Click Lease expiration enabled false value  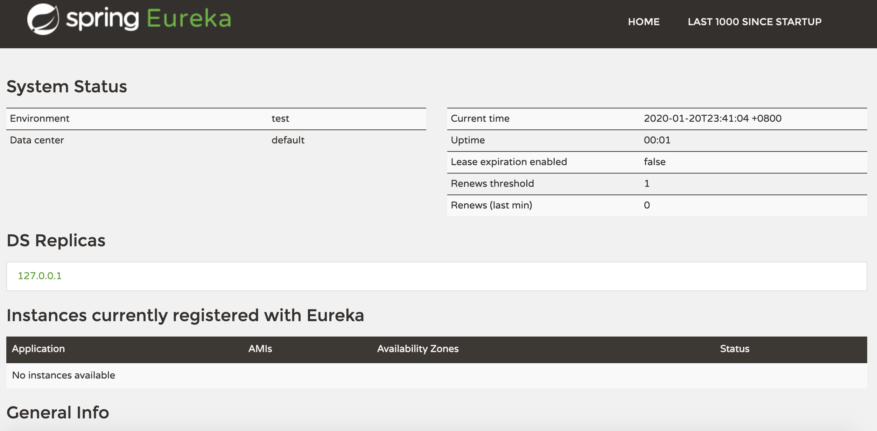coord(654,162)
